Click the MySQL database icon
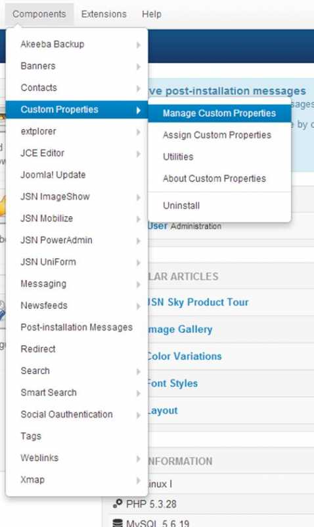 [118, 522]
